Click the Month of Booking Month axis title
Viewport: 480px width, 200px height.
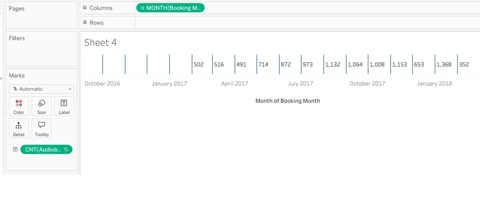coord(288,101)
